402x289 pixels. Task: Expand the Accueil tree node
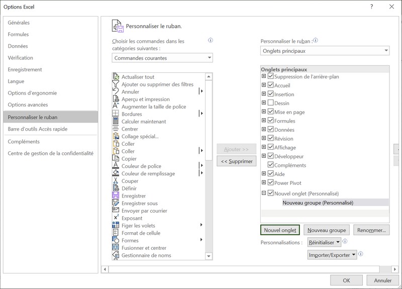click(x=264, y=85)
